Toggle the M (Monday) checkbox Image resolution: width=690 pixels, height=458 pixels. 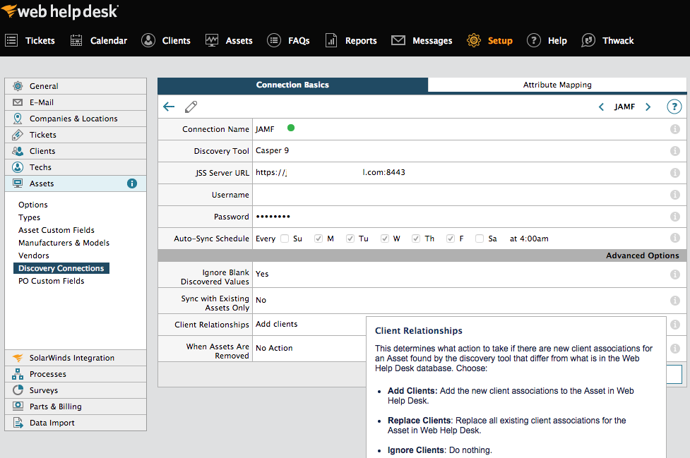click(x=318, y=239)
